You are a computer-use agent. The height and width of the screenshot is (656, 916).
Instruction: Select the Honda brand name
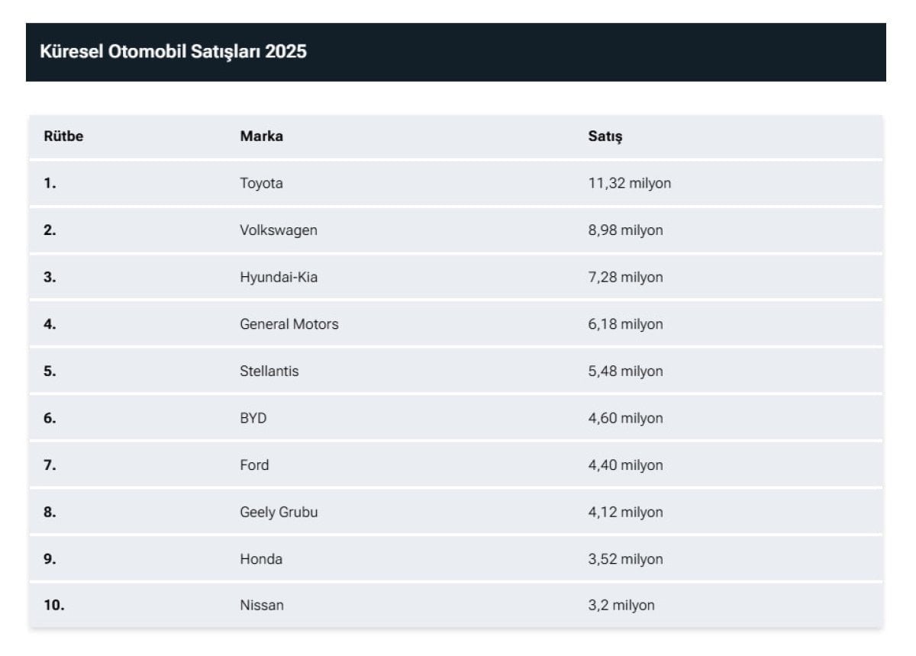(260, 559)
